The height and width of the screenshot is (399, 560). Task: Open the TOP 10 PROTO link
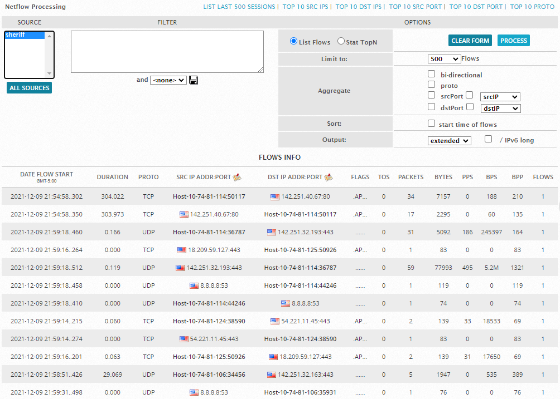(532, 7)
